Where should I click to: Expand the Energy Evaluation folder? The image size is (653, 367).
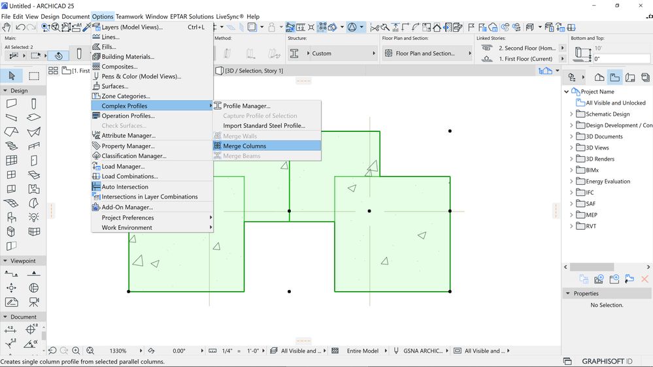[571, 182]
